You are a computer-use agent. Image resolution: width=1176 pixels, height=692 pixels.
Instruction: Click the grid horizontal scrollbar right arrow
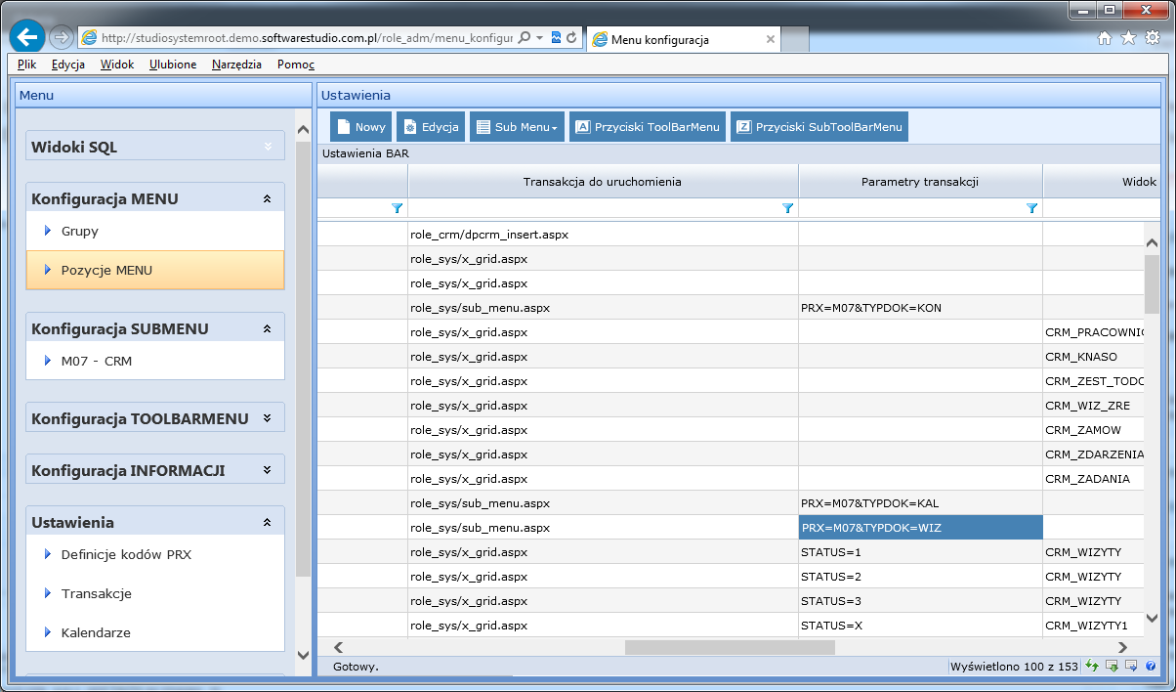(1123, 647)
